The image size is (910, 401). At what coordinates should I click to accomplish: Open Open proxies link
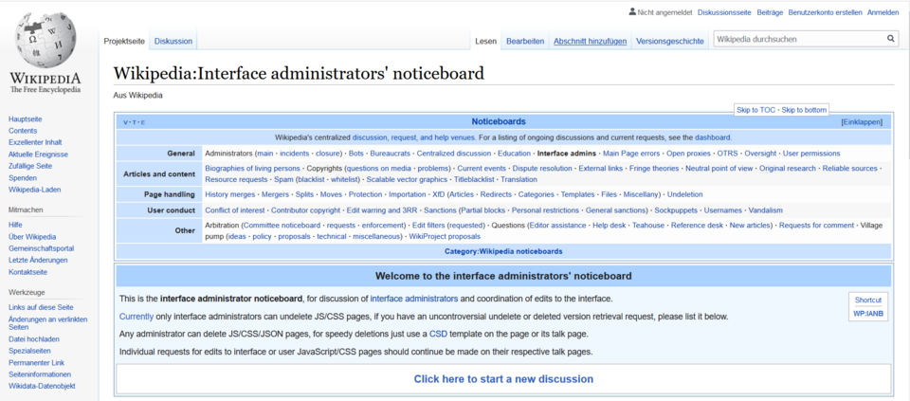tap(688, 154)
